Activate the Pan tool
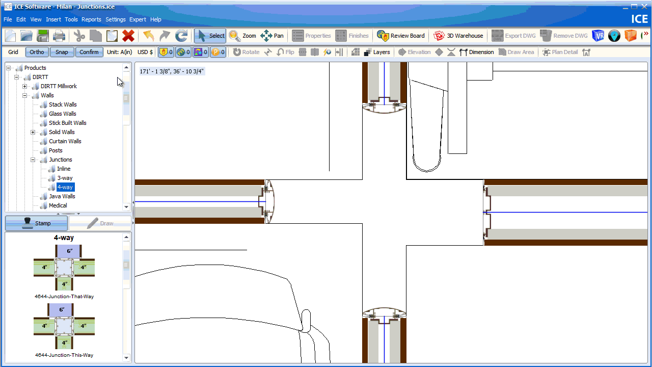This screenshot has height=367, width=652. click(273, 36)
